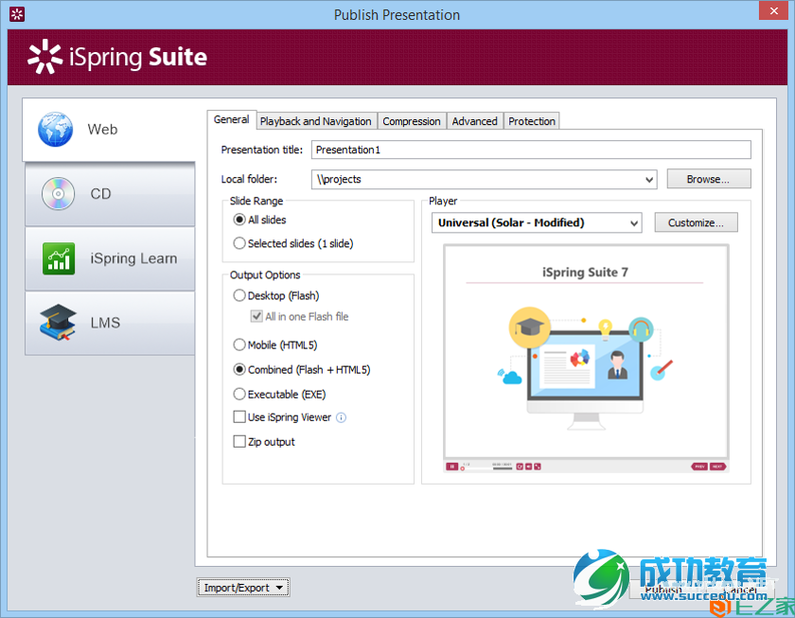Open the Import/Export dropdown menu

tap(243, 588)
